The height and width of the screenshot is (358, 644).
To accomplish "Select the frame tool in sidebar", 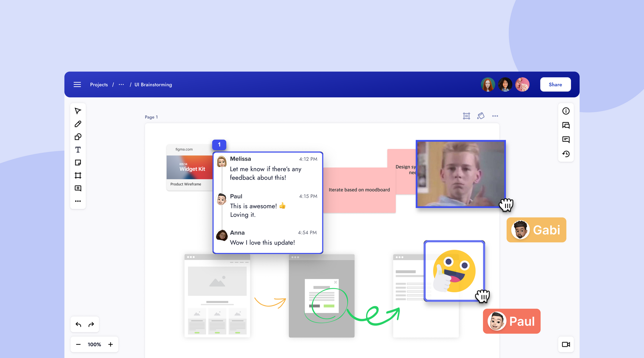I will pyautogui.click(x=78, y=176).
